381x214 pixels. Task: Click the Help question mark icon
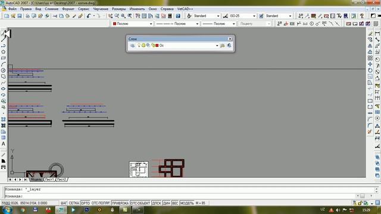click(178, 16)
